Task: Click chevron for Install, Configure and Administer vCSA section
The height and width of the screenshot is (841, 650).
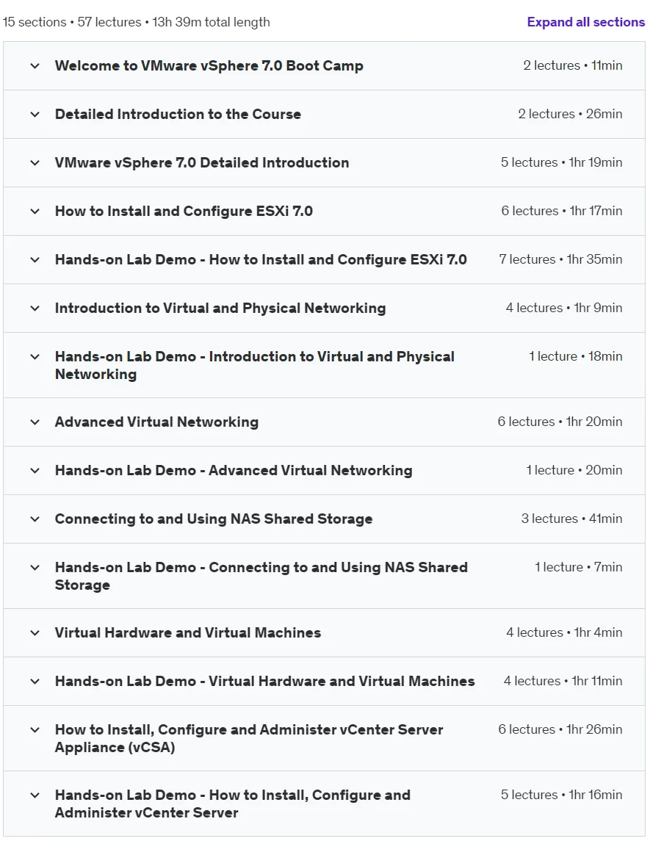Action: [35, 730]
